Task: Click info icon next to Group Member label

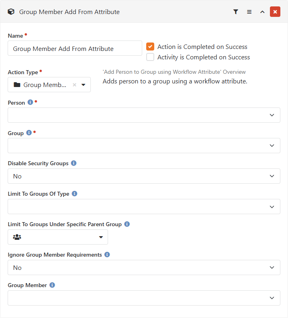Action: point(52,285)
